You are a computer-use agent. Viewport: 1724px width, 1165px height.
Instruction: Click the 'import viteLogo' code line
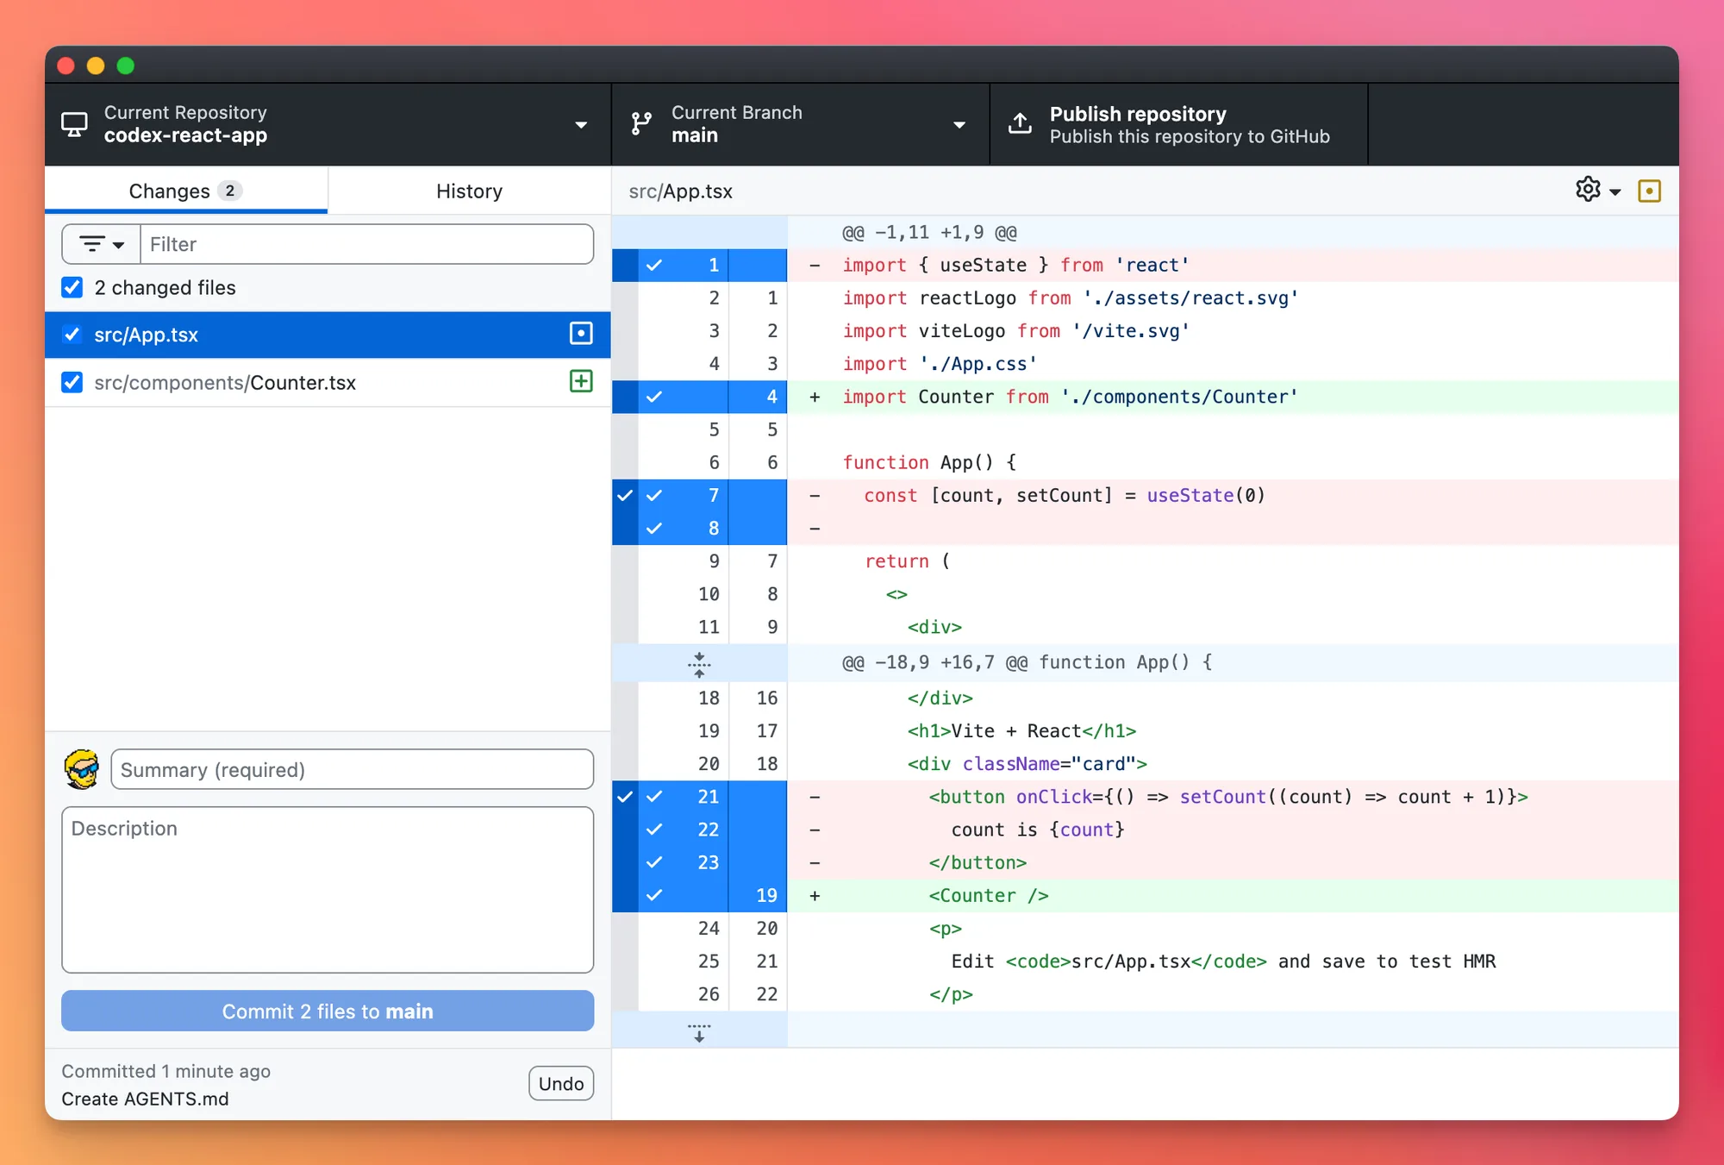click(1016, 330)
